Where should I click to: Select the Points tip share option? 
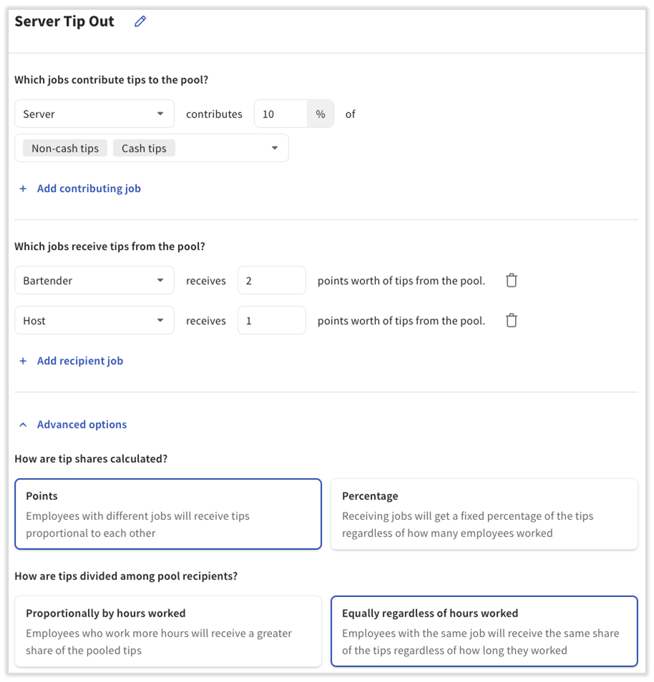(168, 514)
